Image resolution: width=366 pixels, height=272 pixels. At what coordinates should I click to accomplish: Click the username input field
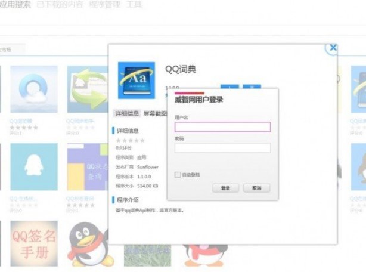click(222, 127)
